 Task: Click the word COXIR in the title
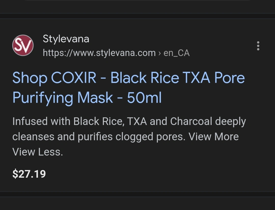pyautogui.click(x=74, y=78)
